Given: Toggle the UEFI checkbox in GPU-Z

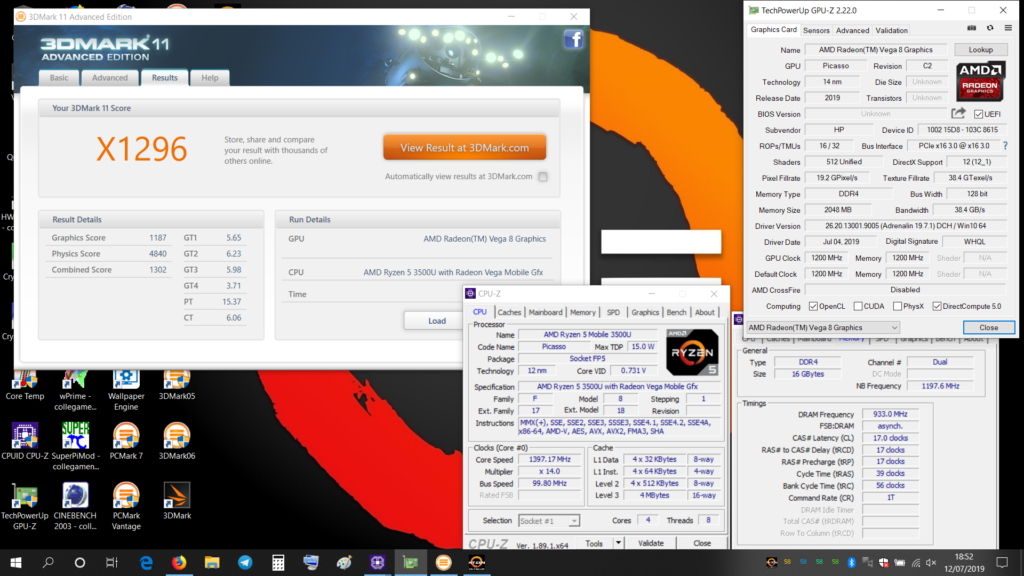Looking at the screenshot, I should click(979, 114).
